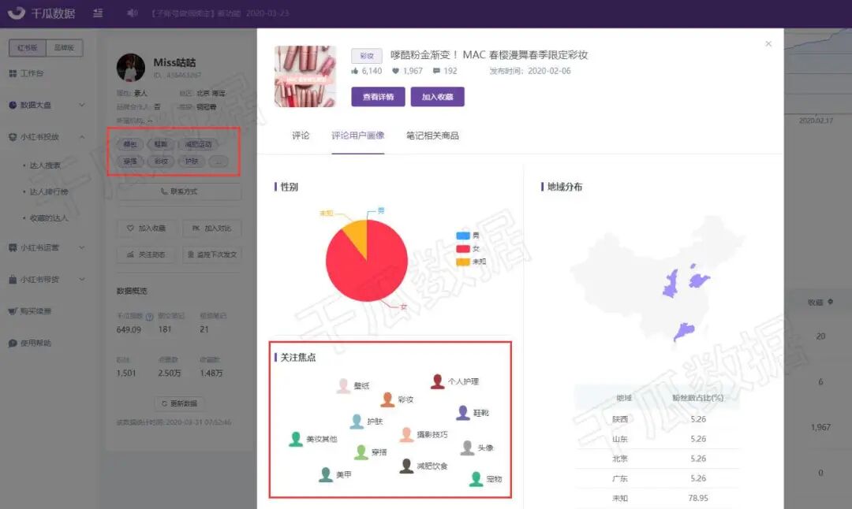
Task: Click the 加入对比 button on profile card
Action: tap(212, 228)
